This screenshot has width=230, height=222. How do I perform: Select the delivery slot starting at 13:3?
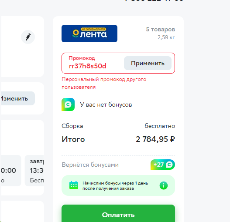(x=34, y=171)
